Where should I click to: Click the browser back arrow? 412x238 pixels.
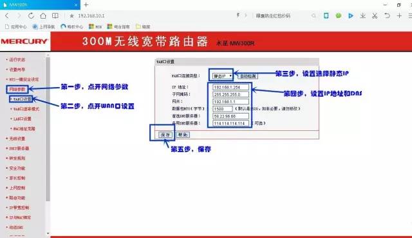[x=7, y=15]
